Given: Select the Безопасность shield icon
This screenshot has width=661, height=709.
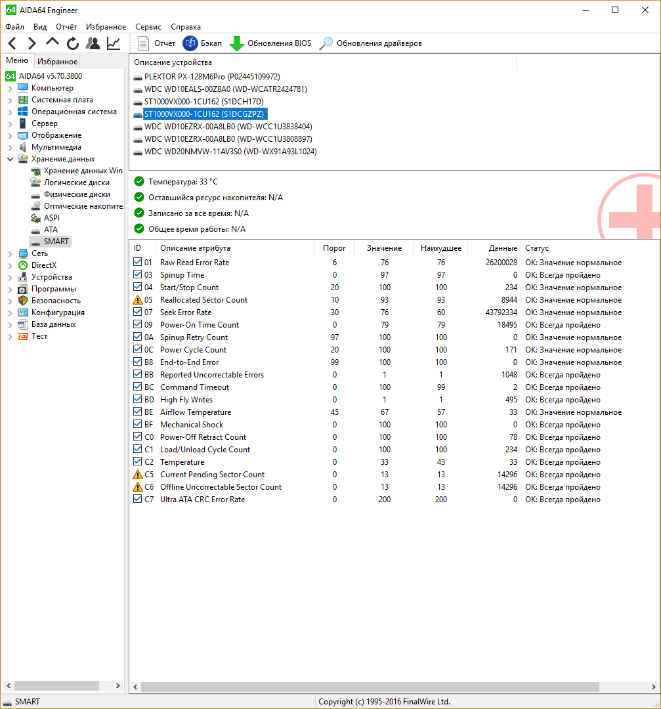Looking at the screenshot, I should (x=22, y=300).
